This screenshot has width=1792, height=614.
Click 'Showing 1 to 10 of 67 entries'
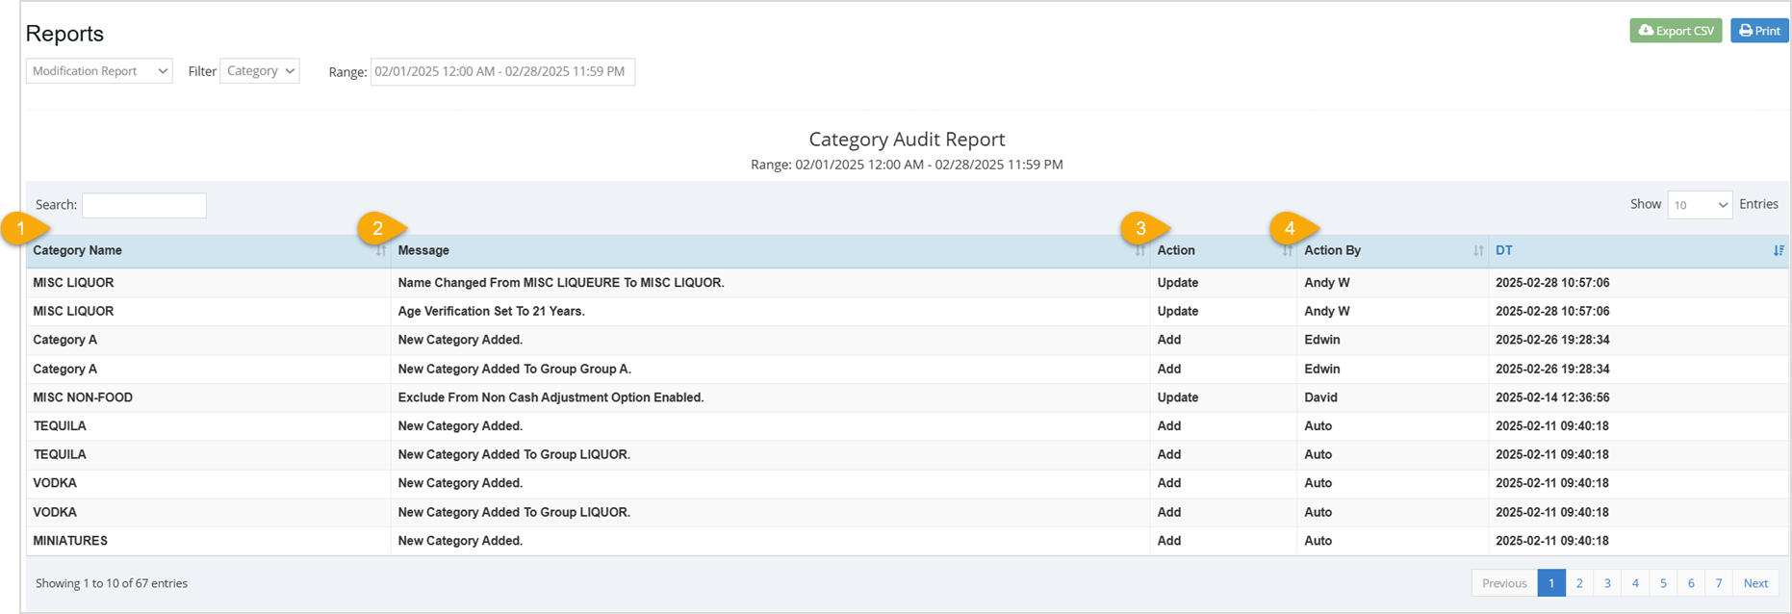pos(112,583)
